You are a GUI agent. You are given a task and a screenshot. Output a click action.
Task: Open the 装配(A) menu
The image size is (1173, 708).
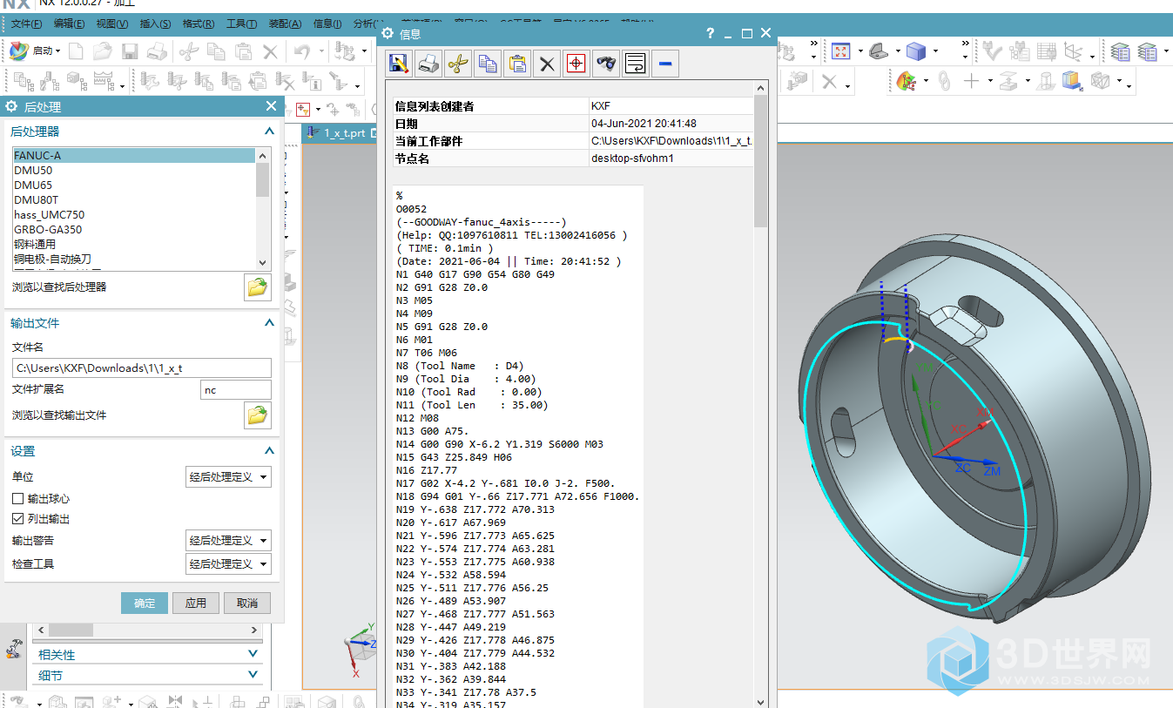click(x=285, y=24)
